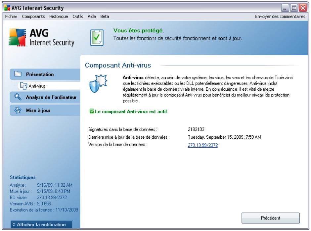Click the signatures count 2183103
The image size is (311, 231).
point(196,129)
